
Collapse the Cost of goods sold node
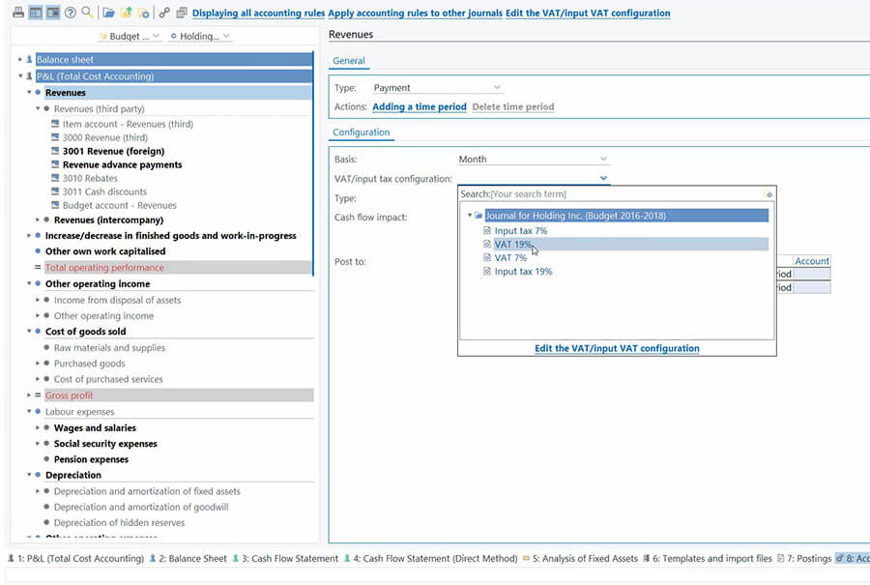point(30,332)
